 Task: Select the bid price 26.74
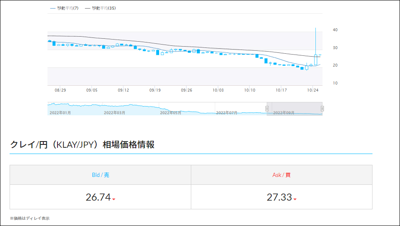tap(98, 197)
